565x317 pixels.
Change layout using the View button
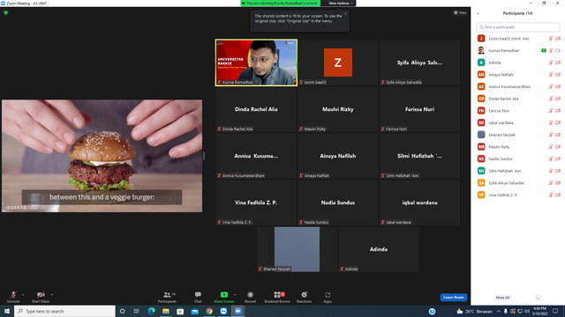pos(460,12)
